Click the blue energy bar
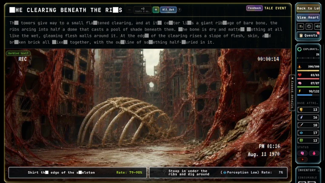The width and height of the screenshot is (325, 183). pos(308,95)
